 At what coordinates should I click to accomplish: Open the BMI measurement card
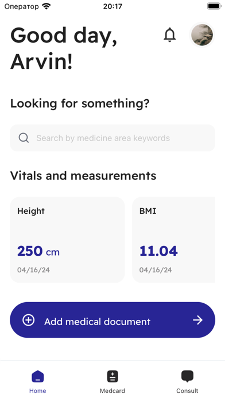pyautogui.click(x=173, y=240)
